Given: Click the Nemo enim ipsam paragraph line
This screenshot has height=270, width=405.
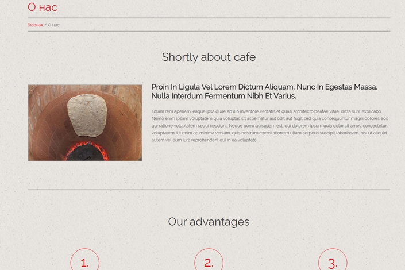Looking at the screenshot, I should click(x=269, y=118).
